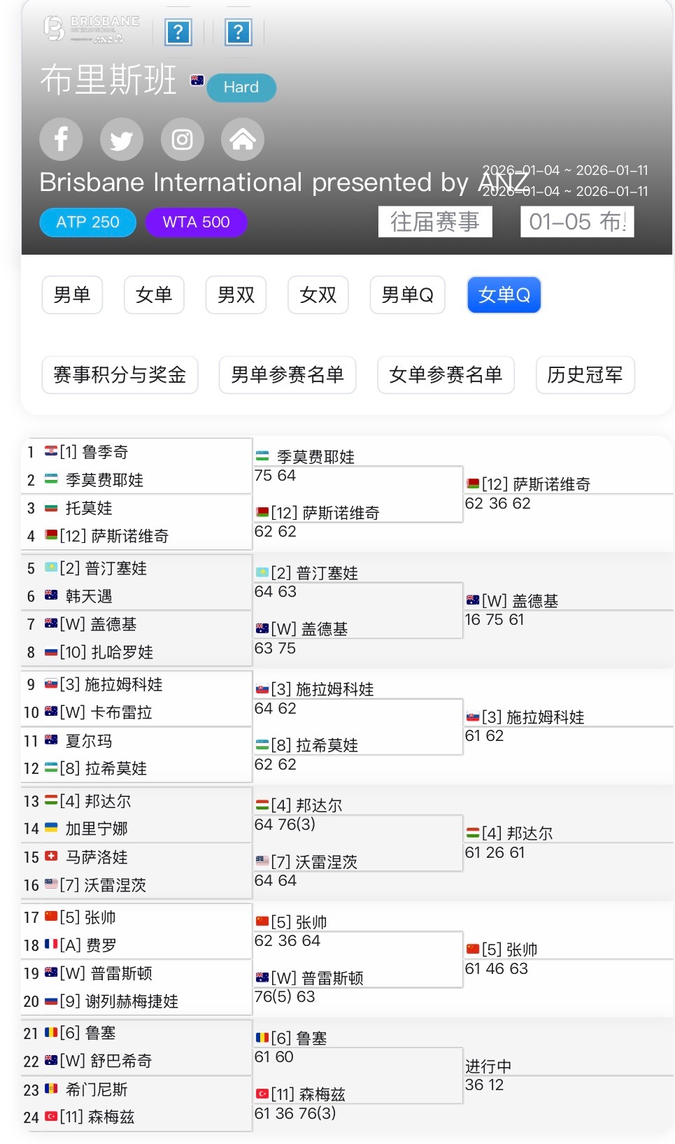Open the Instagram social icon
The height and width of the screenshot is (1144, 675).
point(182,139)
